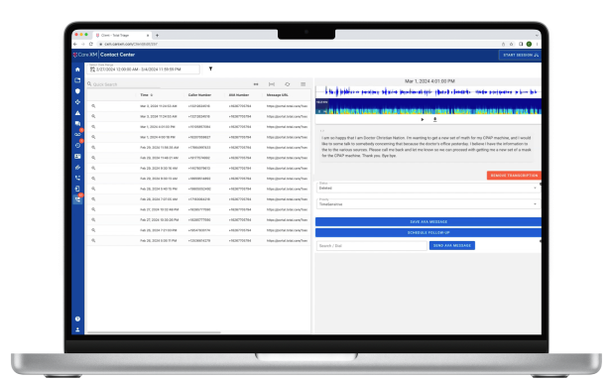Open the table menu lines icon
The image size is (613, 381).
coord(303,84)
